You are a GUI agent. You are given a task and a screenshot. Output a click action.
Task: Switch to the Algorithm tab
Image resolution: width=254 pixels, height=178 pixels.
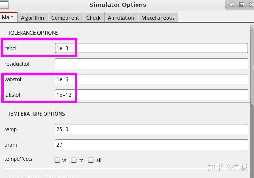pos(33,17)
